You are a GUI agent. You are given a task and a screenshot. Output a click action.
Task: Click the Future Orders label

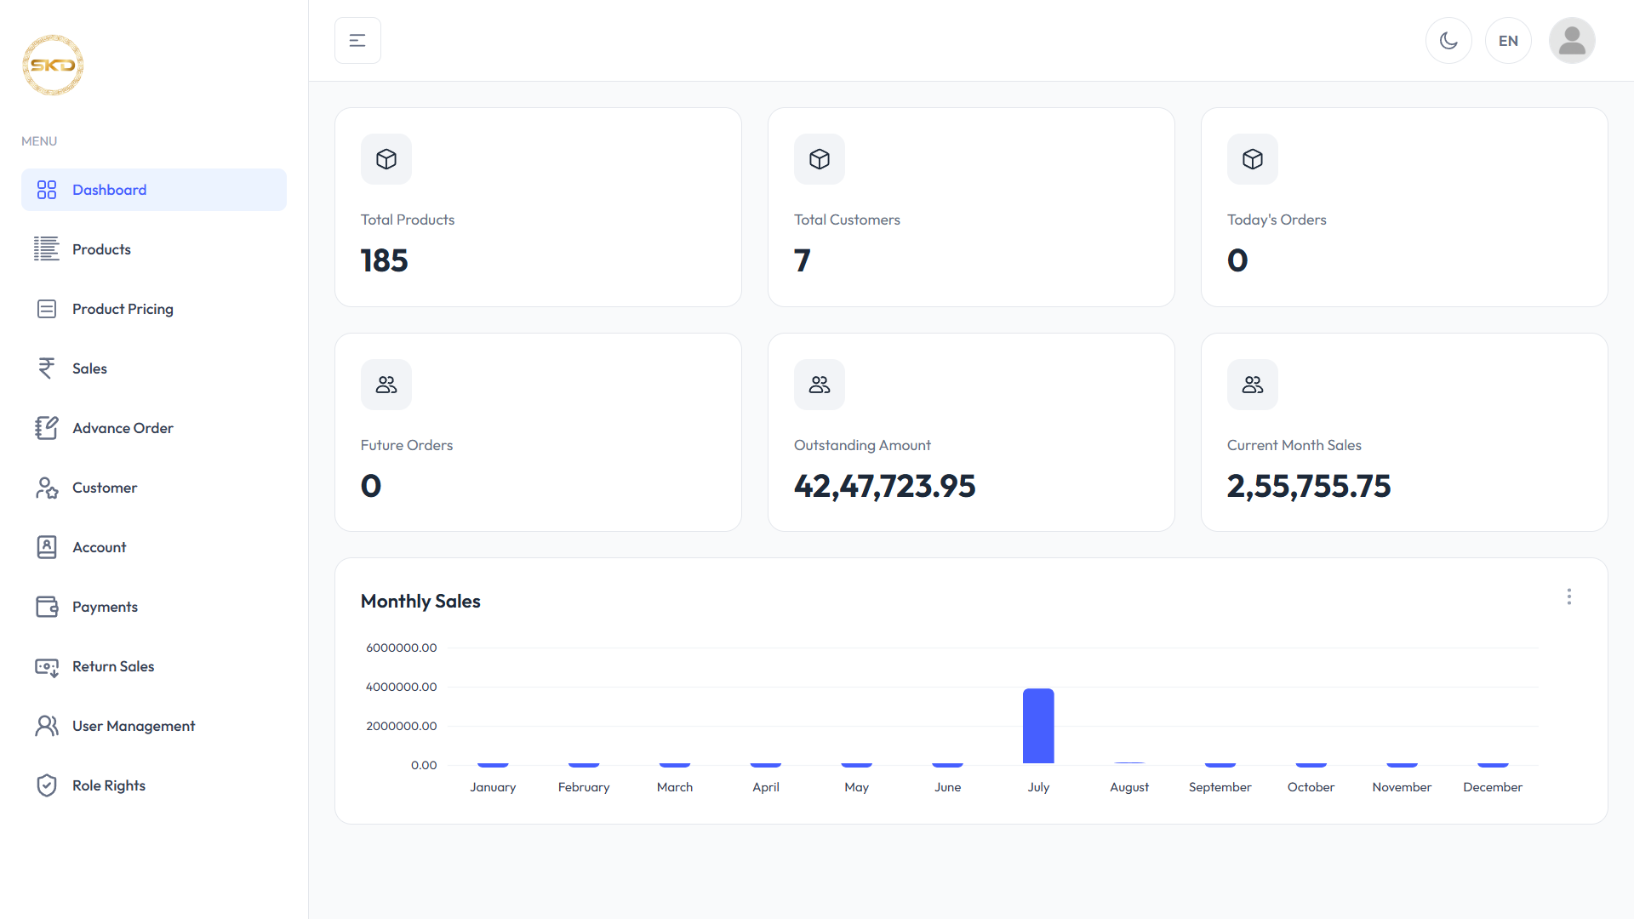click(x=407, y=445)
